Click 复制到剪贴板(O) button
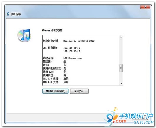The image size is (156, 128). [x=55, y=91]
